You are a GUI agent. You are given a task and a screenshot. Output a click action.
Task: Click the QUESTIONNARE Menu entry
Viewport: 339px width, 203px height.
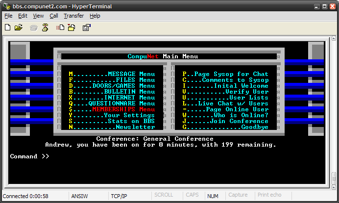(112, 103)
